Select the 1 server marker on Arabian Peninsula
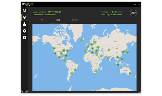 point(101,56)
